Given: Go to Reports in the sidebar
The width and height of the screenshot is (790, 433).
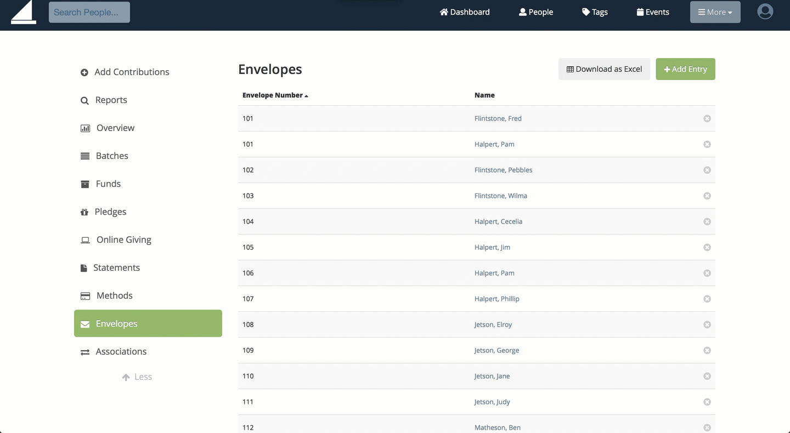Looking at the screenshot, I should 111,100.
